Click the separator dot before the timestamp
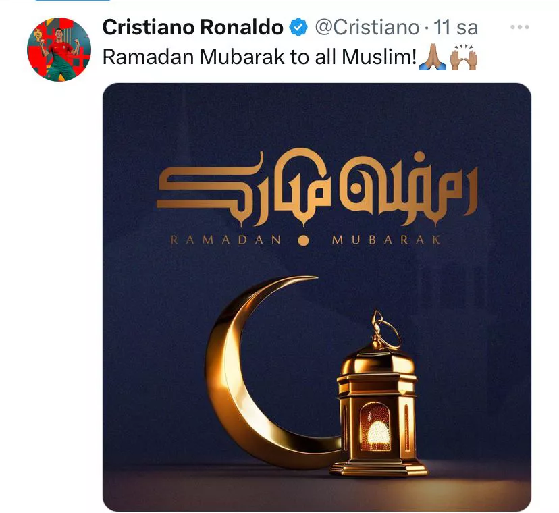 pos(427,28)
